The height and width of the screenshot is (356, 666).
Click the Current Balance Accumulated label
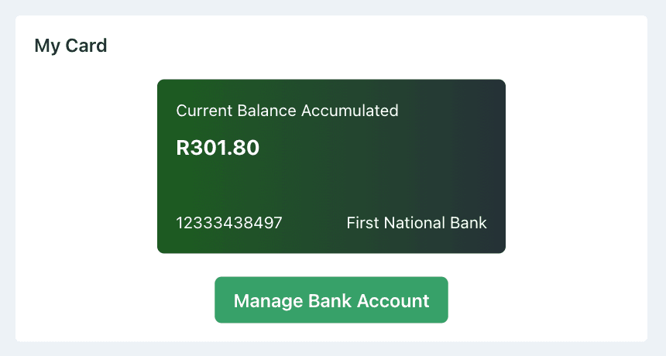point(287,111)
